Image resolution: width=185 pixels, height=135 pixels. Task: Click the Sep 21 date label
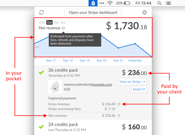click(118, 60)
